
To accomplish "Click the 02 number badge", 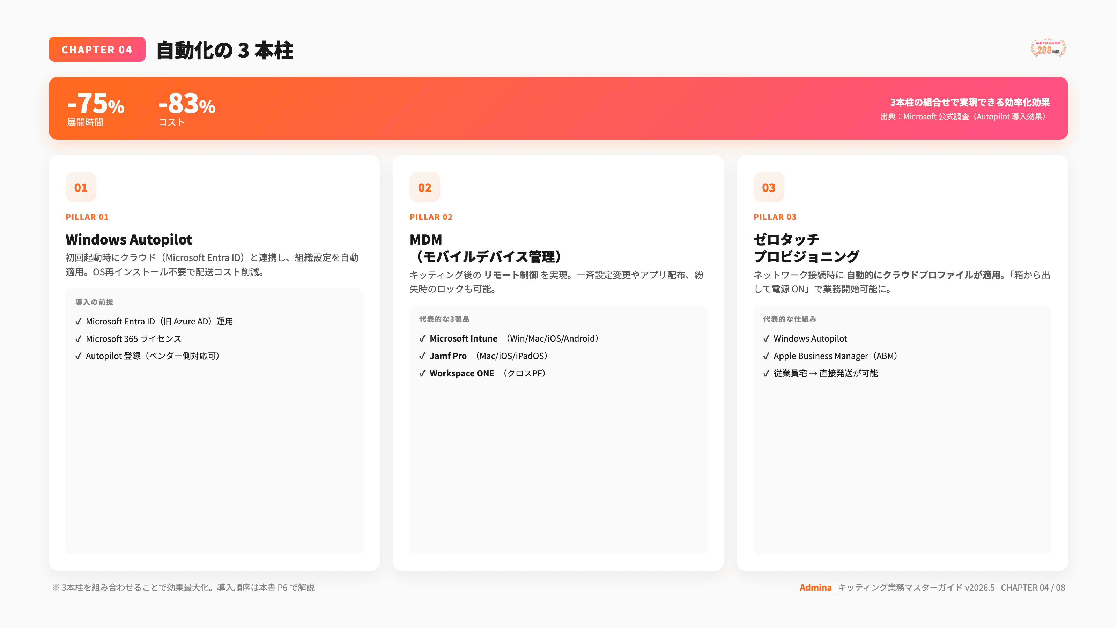I will pos(424,187).
